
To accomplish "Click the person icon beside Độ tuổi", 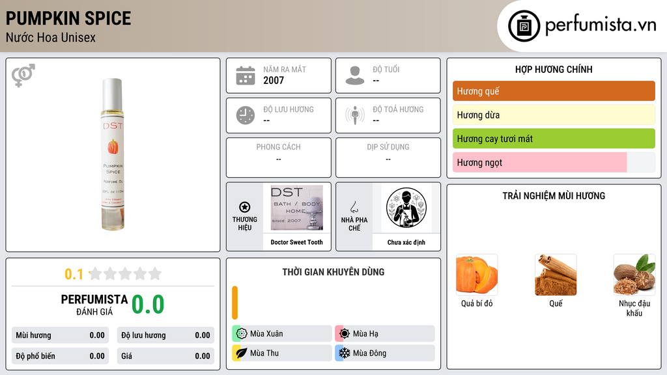I will coord(355,76).
